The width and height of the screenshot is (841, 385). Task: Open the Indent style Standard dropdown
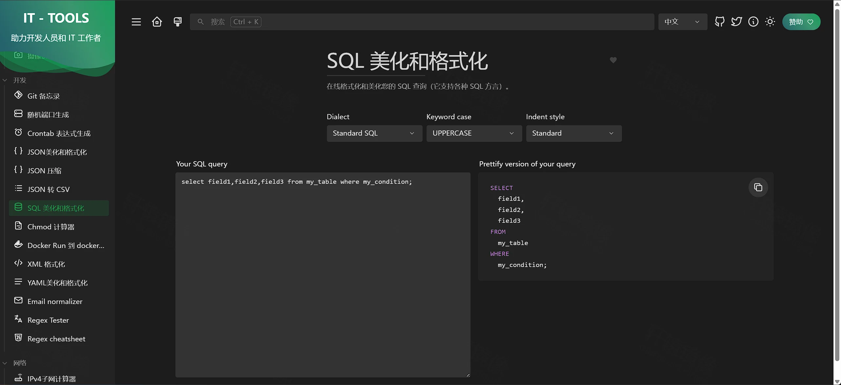click(574, 133)
